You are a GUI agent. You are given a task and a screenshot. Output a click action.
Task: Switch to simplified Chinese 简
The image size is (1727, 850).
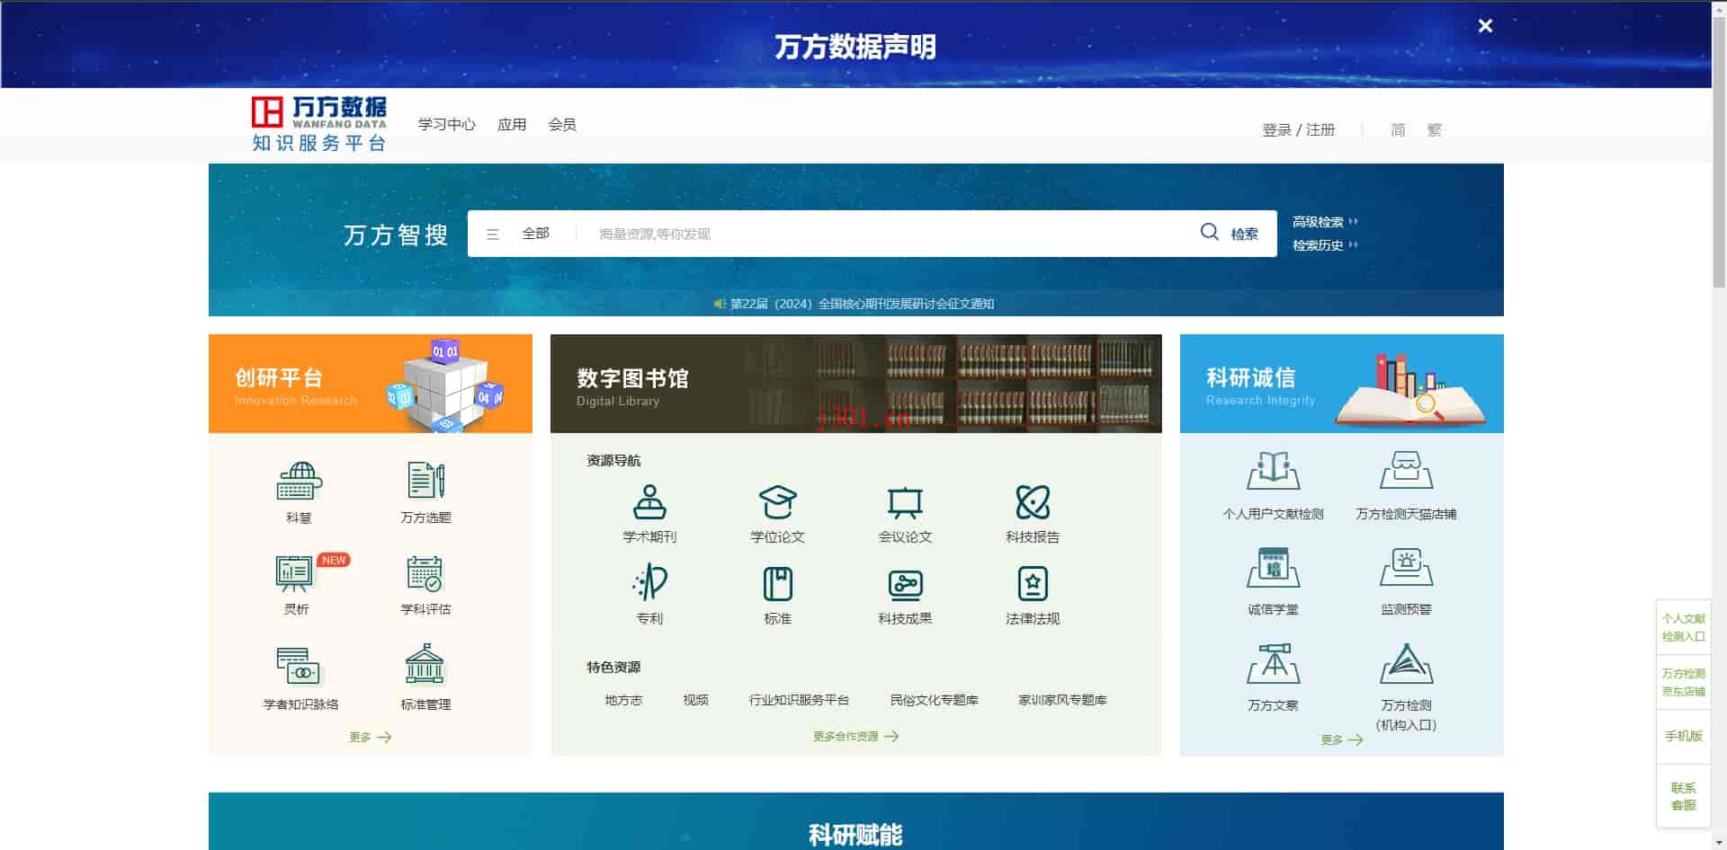[x=1398, y=129]
